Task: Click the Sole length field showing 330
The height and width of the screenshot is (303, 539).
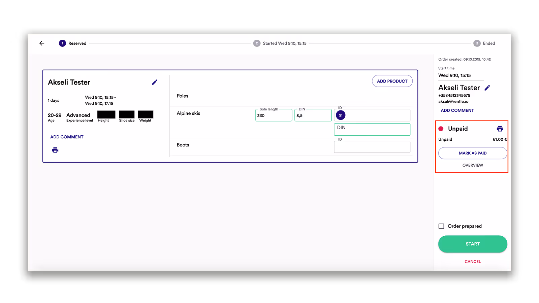Action: pyautogui.click(x=273, y=115)
